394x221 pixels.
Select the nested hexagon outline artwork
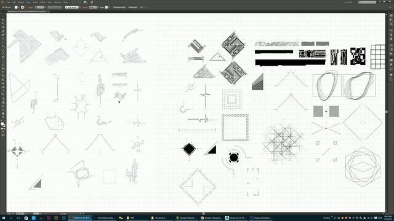[x=363, y=167]
